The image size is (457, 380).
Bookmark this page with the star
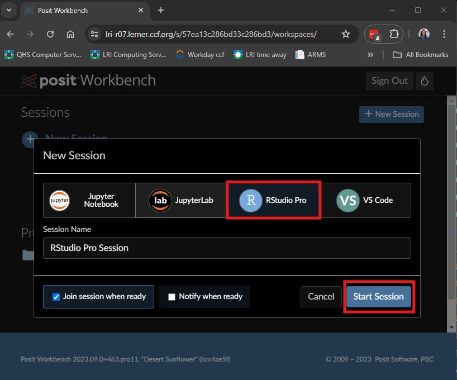click(x=346, y=34)
